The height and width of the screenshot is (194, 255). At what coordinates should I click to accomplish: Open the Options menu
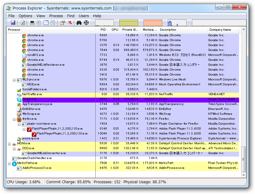[x=25, y=16]
